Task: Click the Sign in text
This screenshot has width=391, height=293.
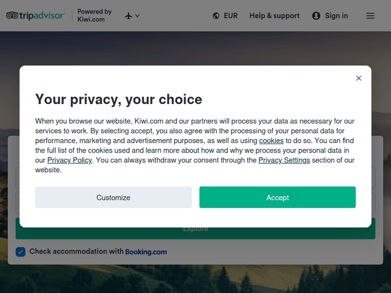Action: click(336, 16)
